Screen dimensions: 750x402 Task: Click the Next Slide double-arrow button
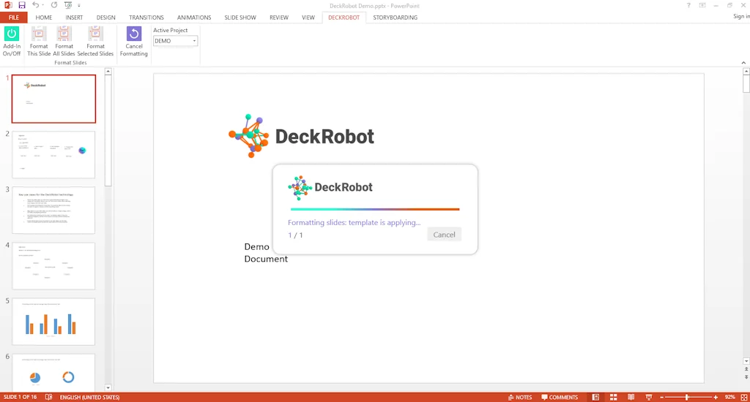point(746,377)
